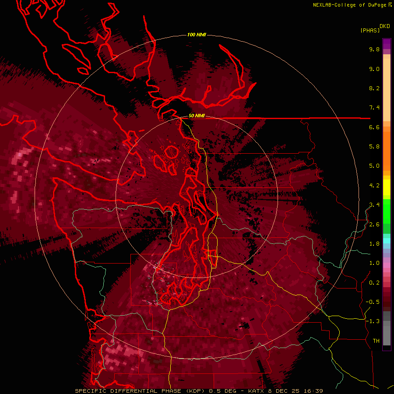Select the 1.8 legend value
The width and height of the screenshot is (394, 394).
click(374, 244)
